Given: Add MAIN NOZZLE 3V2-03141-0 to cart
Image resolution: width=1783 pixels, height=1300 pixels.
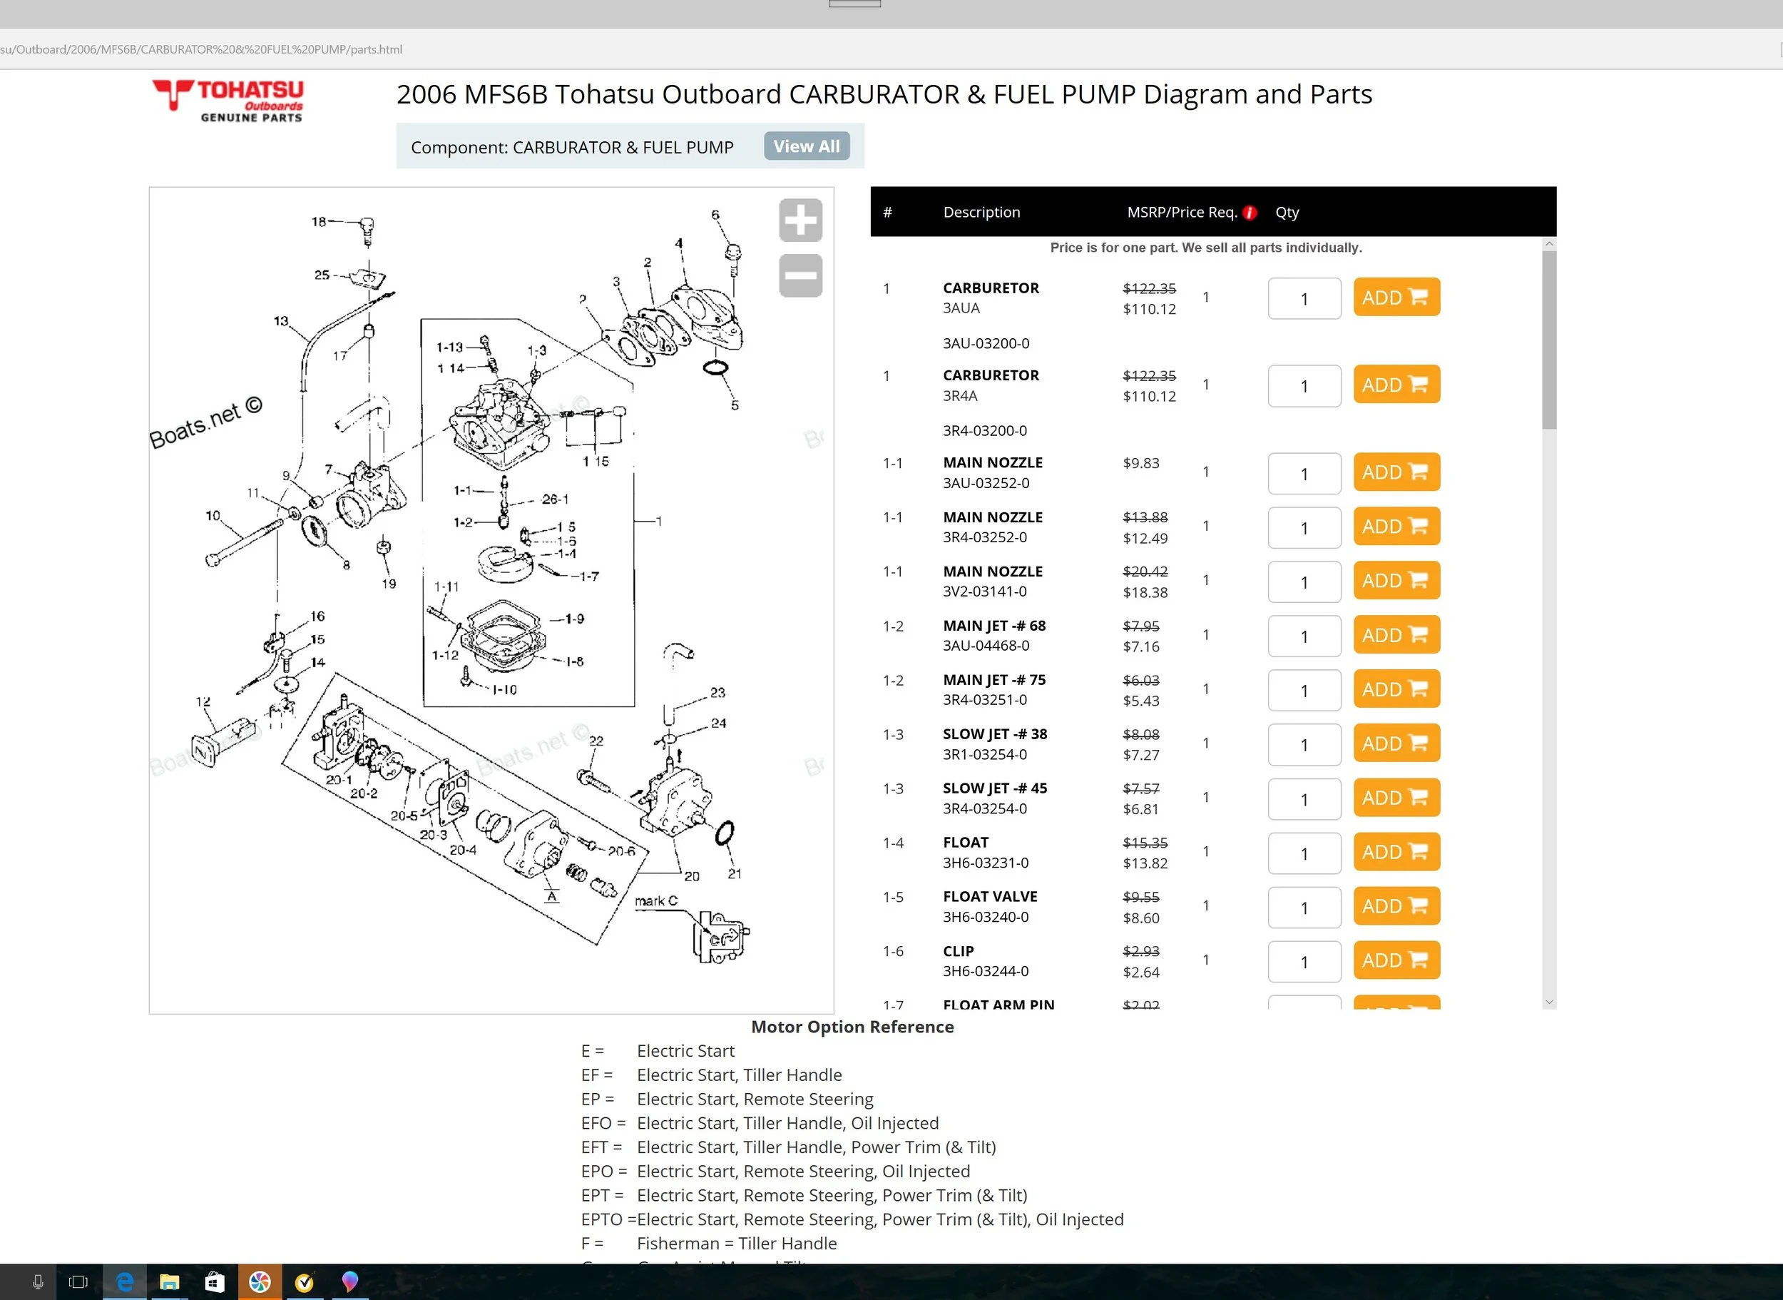Looking at the screenshot, I should coord(1396,581).
